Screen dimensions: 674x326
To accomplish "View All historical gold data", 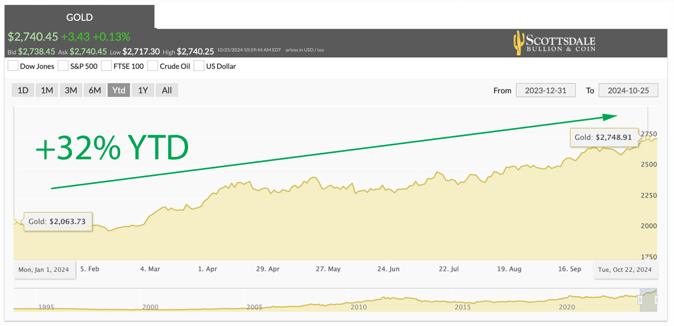I will point(166,90).
